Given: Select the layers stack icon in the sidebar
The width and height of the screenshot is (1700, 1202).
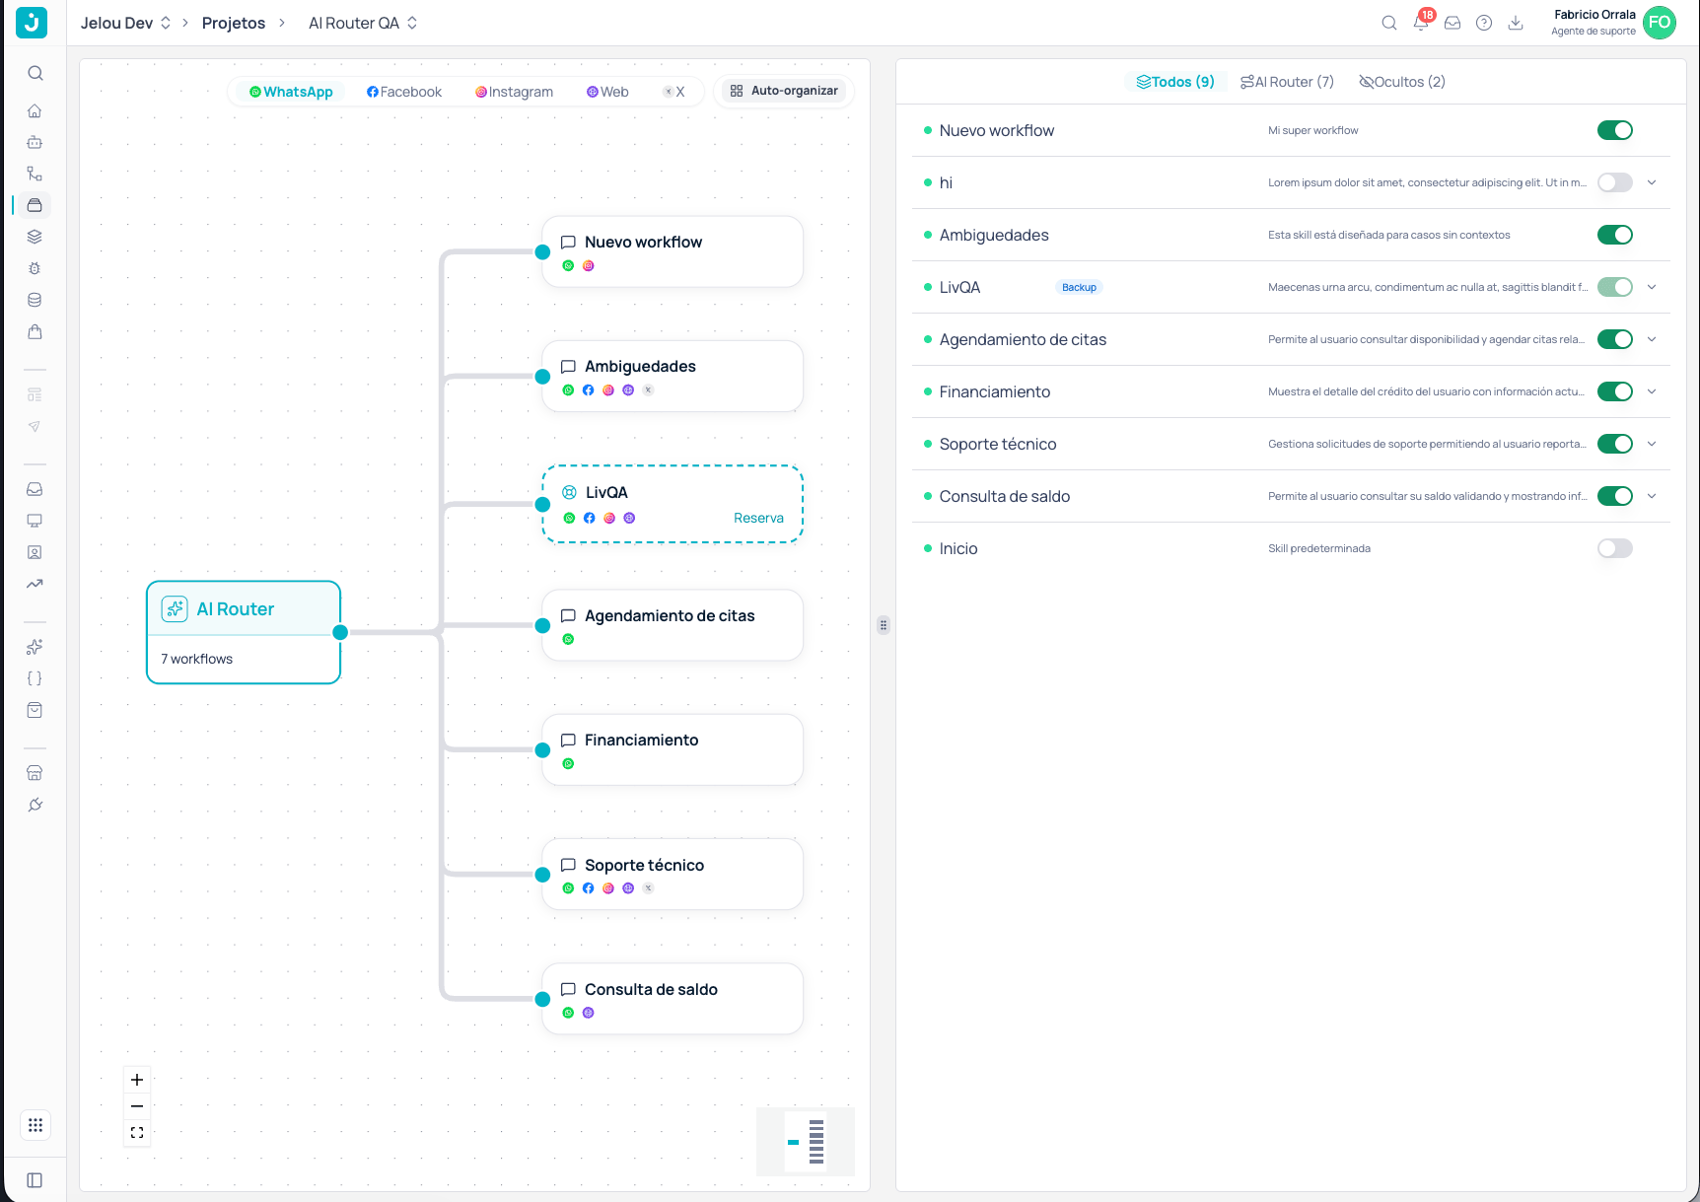Looking at the screenshot, I should [35, 237].
